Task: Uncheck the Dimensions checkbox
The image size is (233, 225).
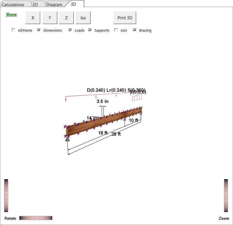Action: (39, 30)
